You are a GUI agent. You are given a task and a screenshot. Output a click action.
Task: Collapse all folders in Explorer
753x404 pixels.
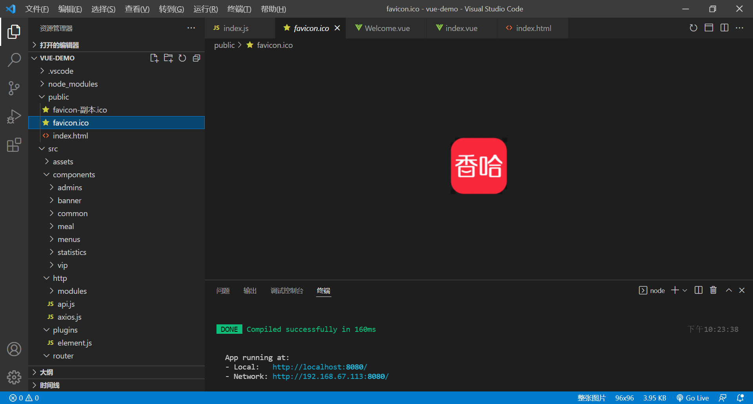pos(196,58)
